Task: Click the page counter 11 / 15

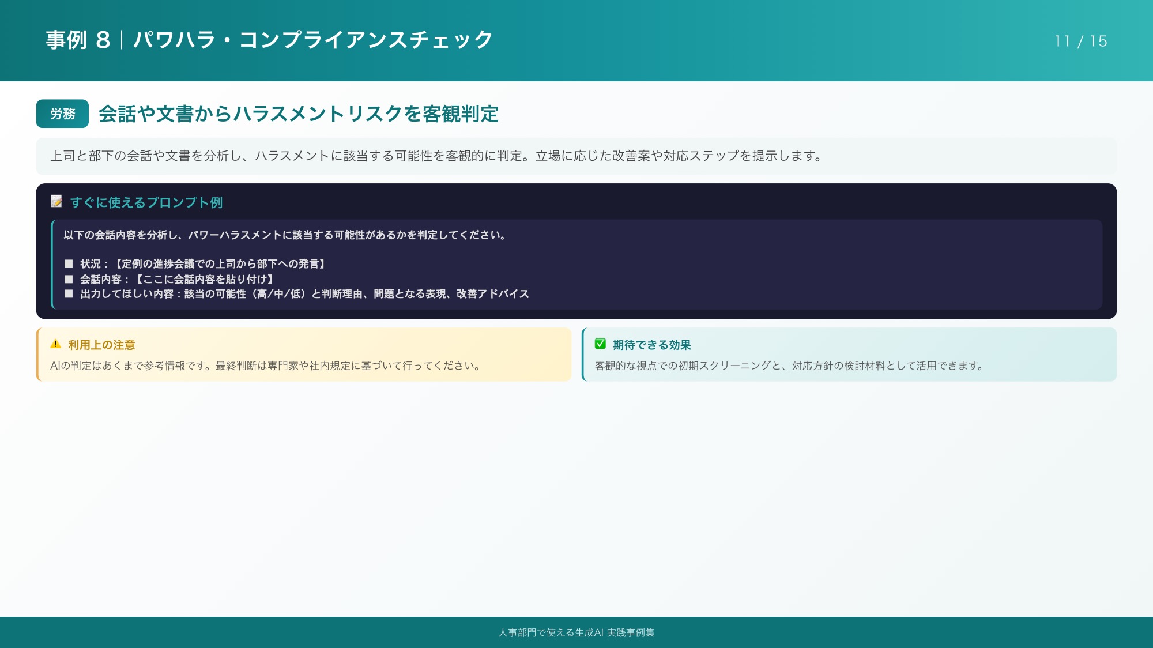Action: pyautogui.click(x=1081, y=41)
